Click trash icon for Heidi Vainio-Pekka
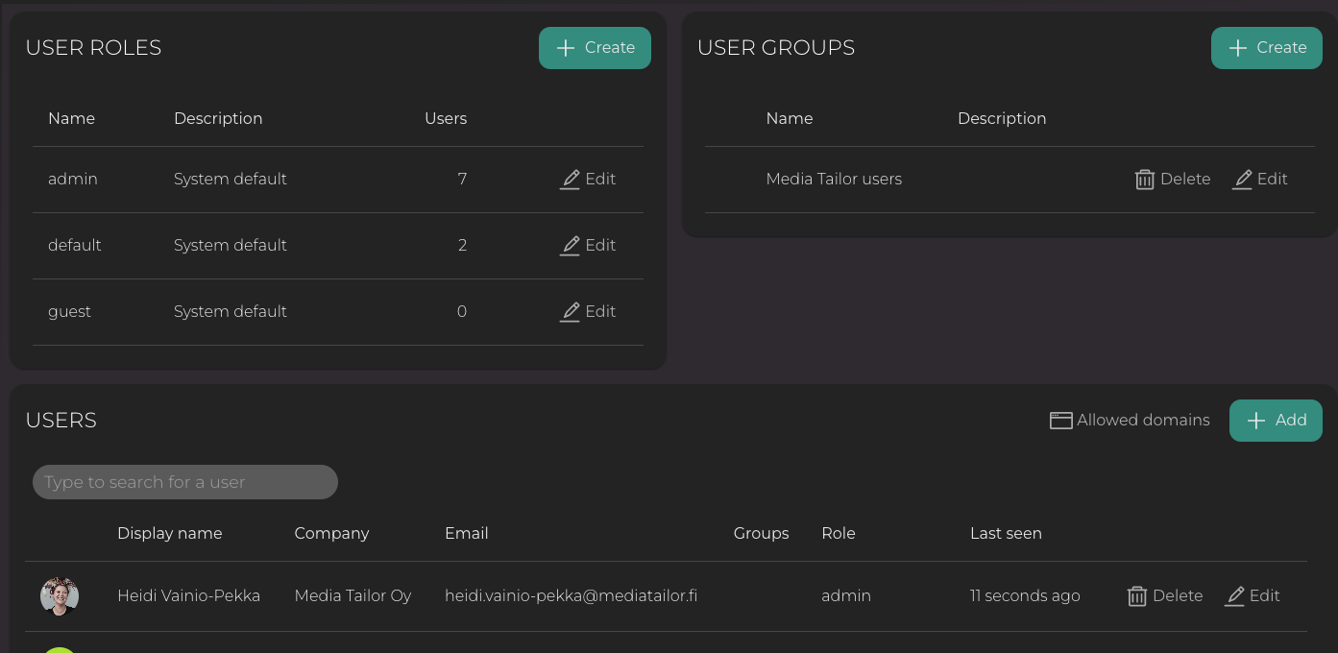Viewport: 1338px width, 653px height. pyautogui.click(x=1136, y=596)
